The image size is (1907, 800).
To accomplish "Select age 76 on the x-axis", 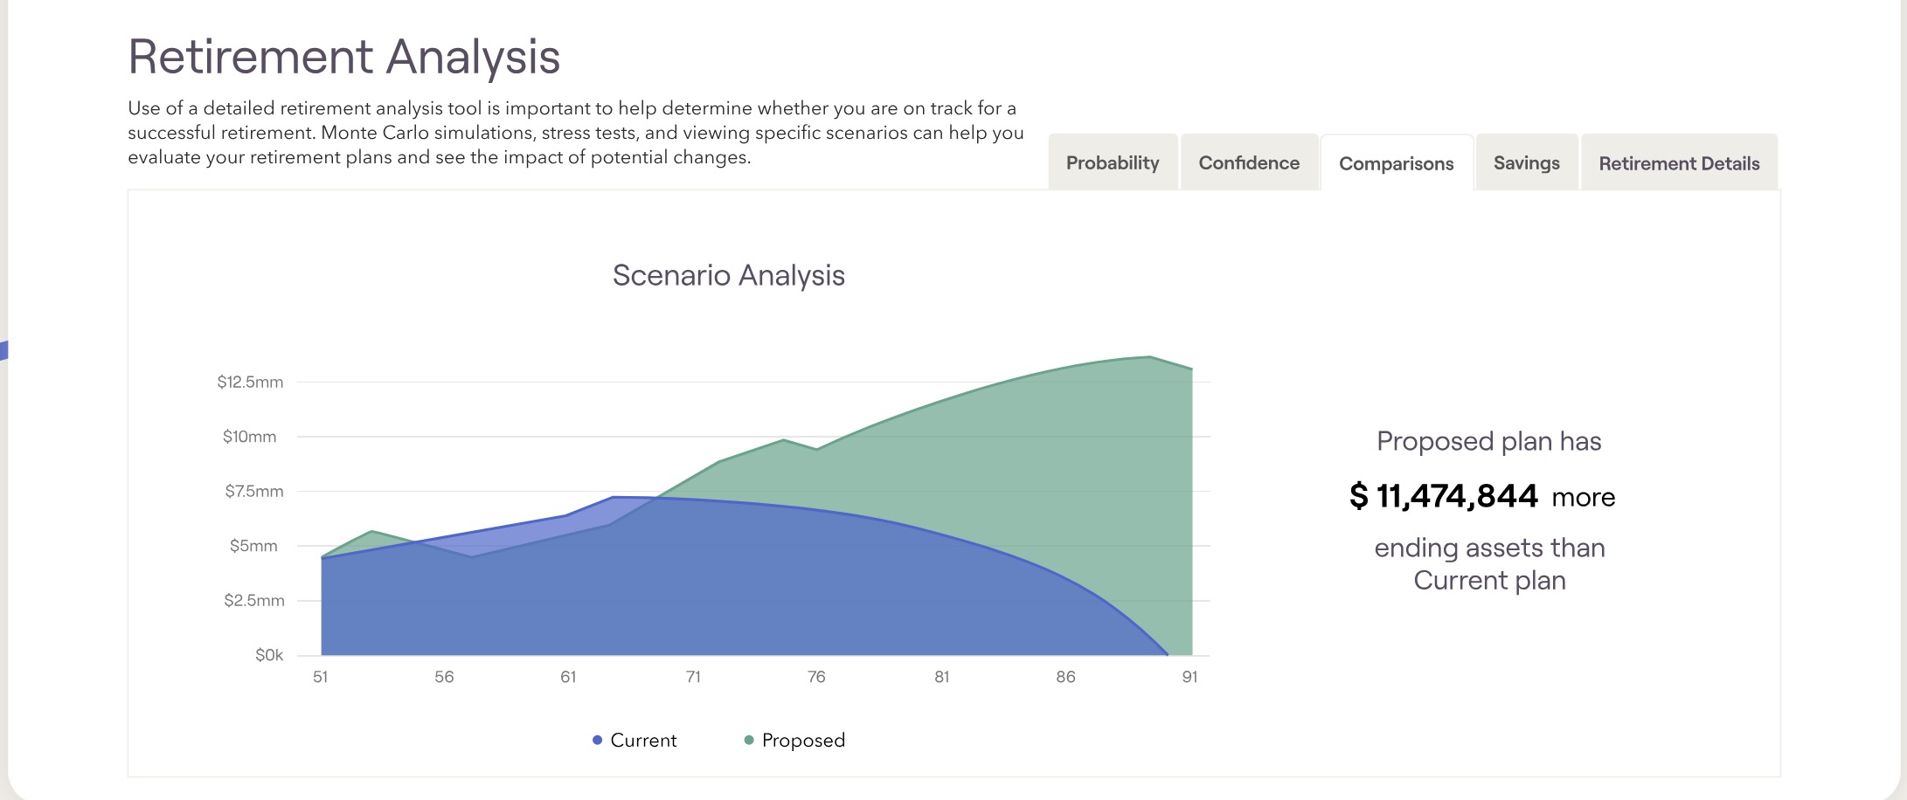I will (x=816, y=677).
